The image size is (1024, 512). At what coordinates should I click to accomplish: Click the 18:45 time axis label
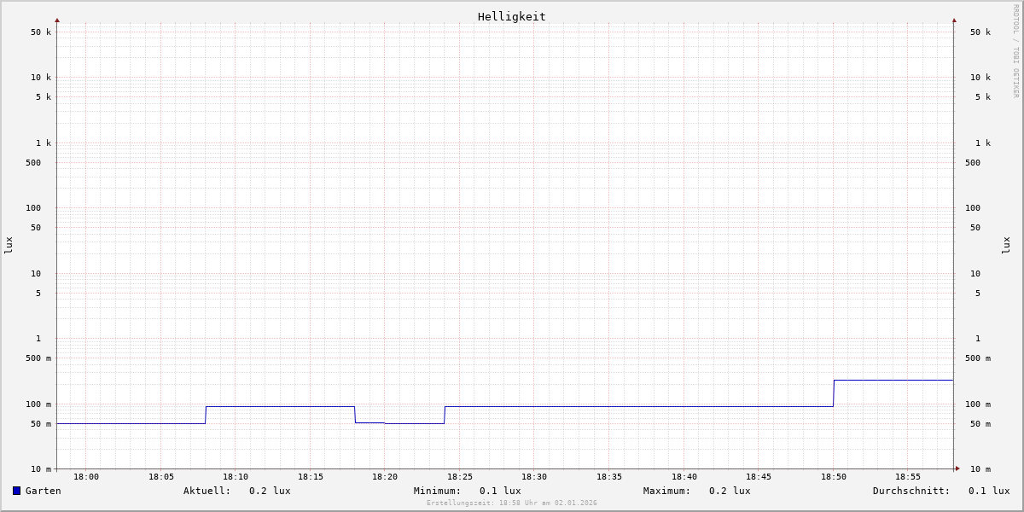coord(759,477)
